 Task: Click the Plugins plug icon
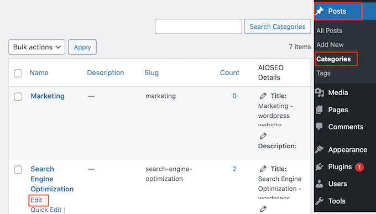click(x=320, y=167)
